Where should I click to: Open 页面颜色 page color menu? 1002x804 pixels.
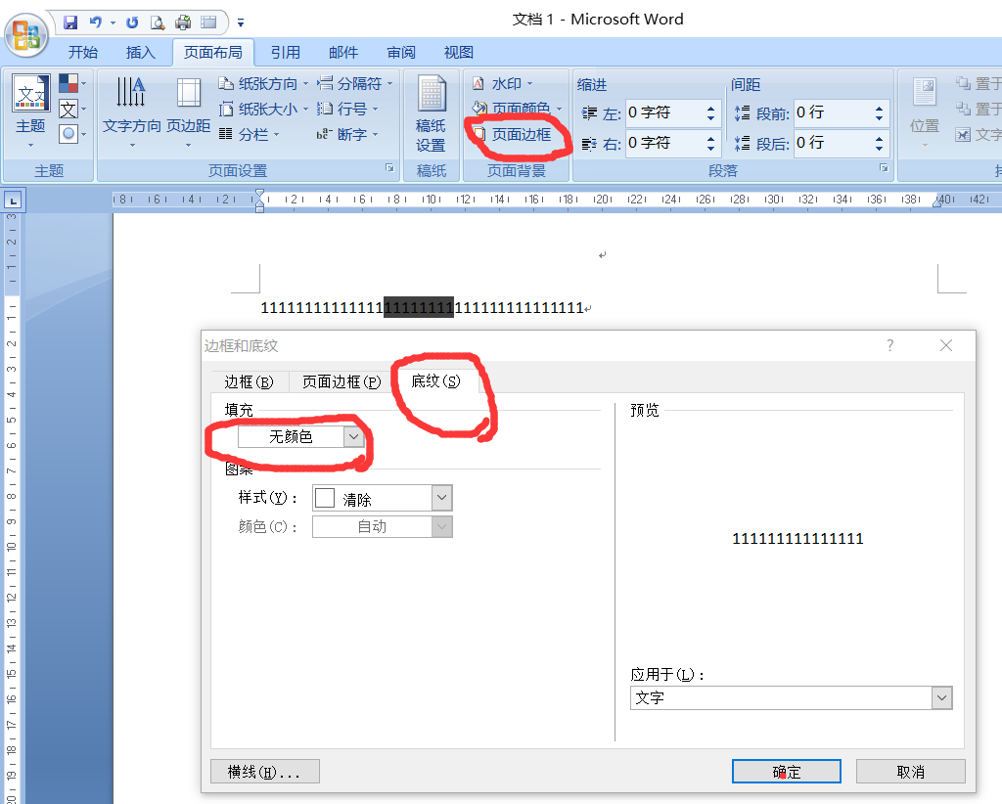click(x=517, y=108)
